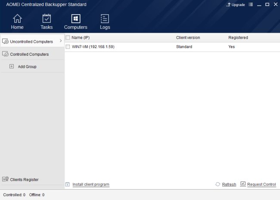Image resolution: width=280 pixels, height=200 pixels.
Task: Click the Offline: 0 status text
Action: coord(37,195)
